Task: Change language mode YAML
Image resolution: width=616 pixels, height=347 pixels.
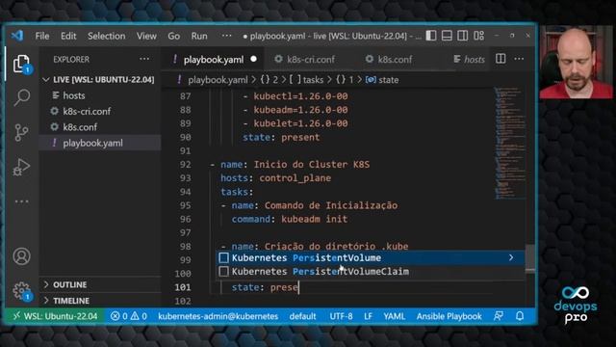Action: pyautogui.click(x=394, y=316)
